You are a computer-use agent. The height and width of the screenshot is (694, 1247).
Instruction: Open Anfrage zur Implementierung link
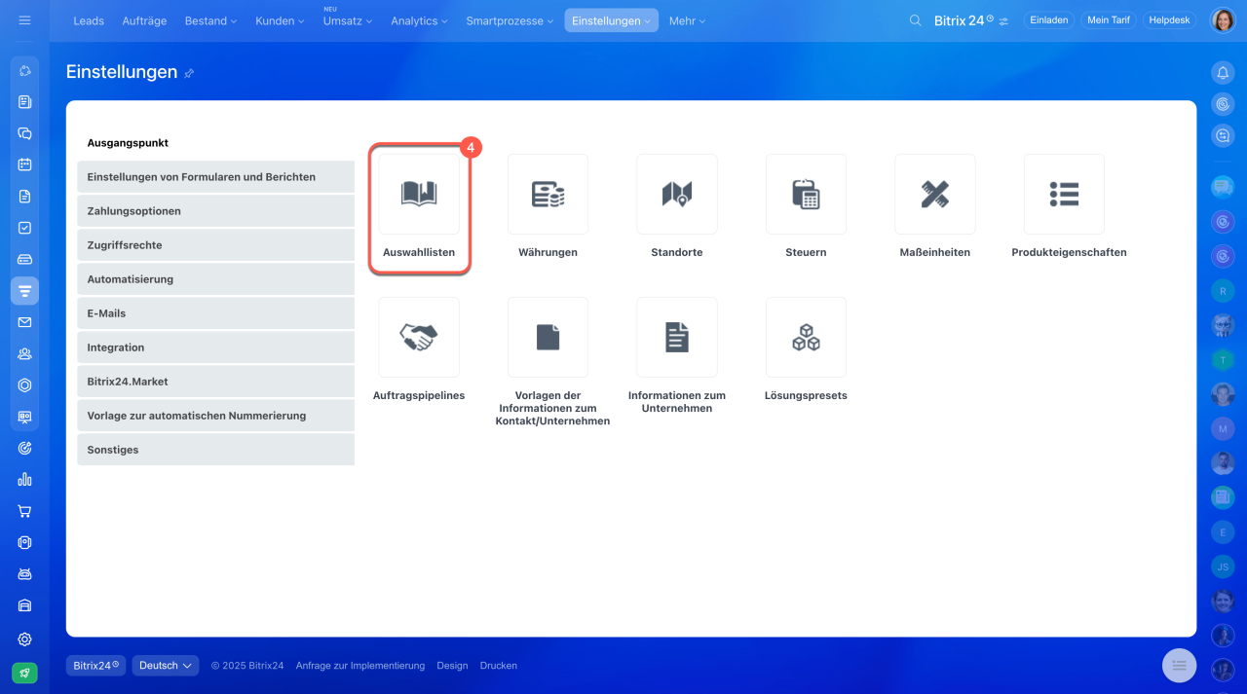[360, 666]
